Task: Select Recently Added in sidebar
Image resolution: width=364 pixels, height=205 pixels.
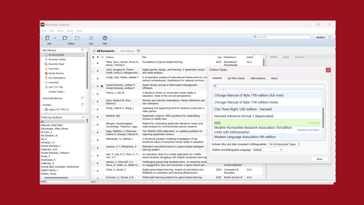Action: click(x=57, y=60)
